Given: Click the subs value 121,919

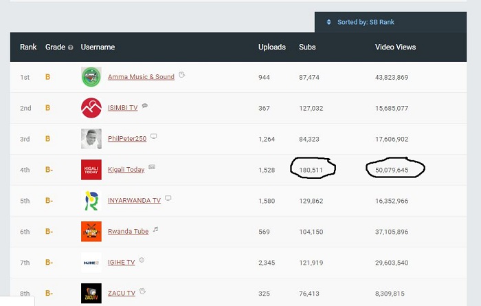Looking at the screenshot, I should [x=311, y=263].
